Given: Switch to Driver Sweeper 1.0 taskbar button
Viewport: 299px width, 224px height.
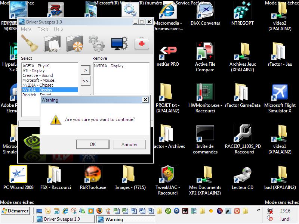Looking at the screenshot, I should pyautogui.click(x=65, y=219).
